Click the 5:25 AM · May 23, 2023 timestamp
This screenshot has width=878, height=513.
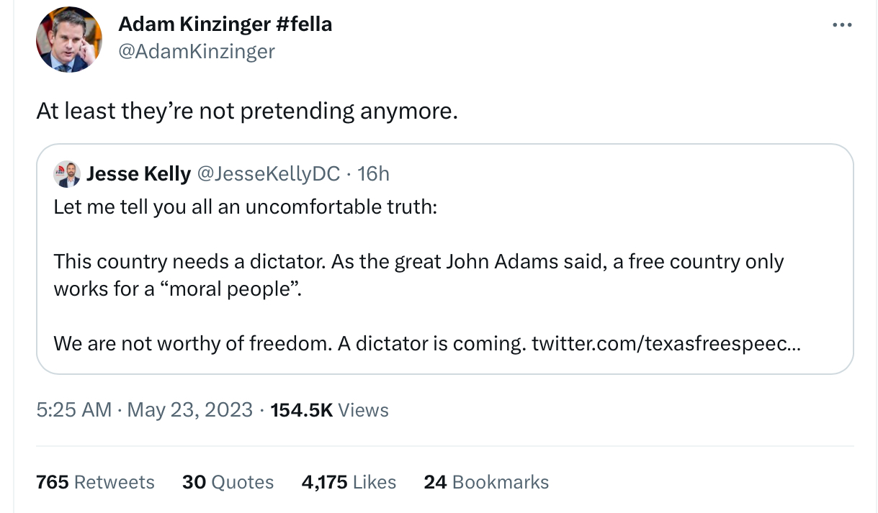[145, 410]
